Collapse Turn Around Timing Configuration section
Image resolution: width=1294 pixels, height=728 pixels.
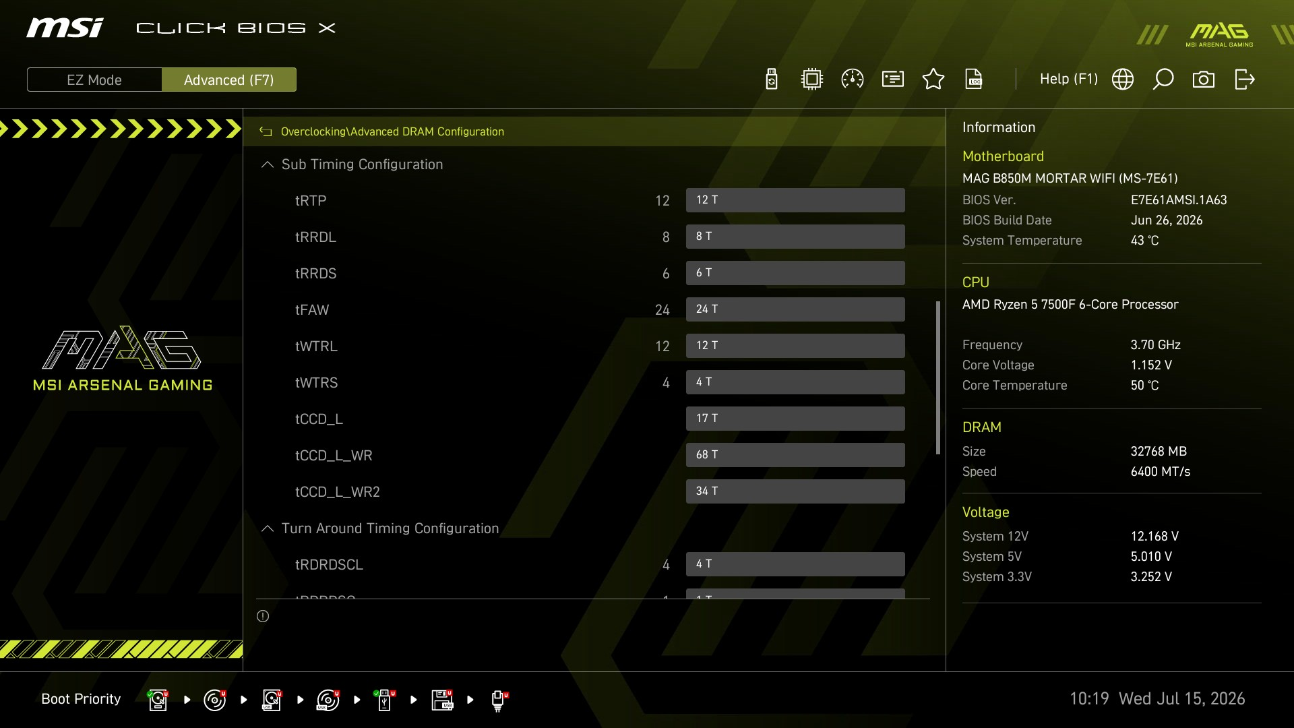tap(268, 528)
